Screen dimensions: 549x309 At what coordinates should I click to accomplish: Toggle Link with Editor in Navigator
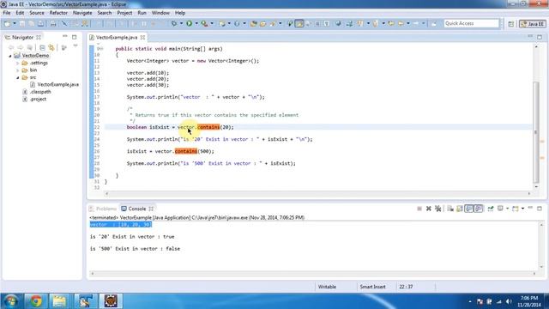pos(51,47)
